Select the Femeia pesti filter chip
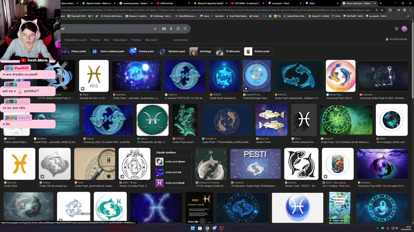The width and height of the screenshot is (414, 232). coord(142,51)
